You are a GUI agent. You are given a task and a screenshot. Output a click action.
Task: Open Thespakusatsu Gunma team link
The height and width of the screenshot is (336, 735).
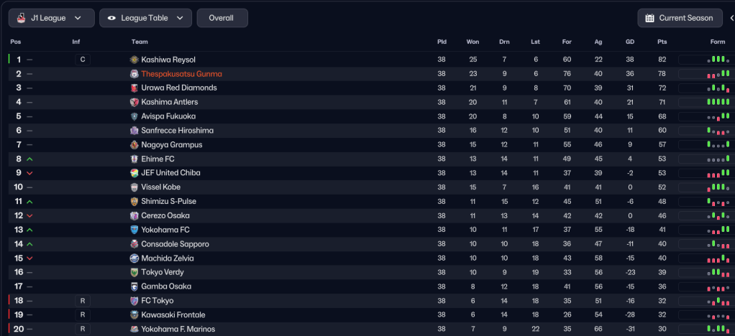coord(181,74)
